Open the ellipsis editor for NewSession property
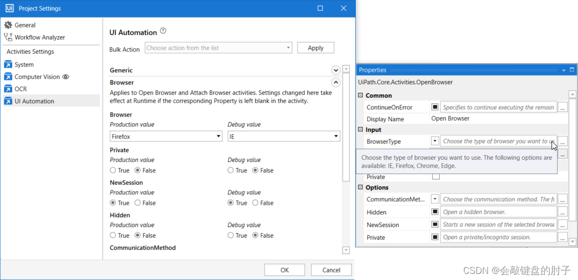The width and height of the screenshot is (578, 280). [x=563, y=225]
